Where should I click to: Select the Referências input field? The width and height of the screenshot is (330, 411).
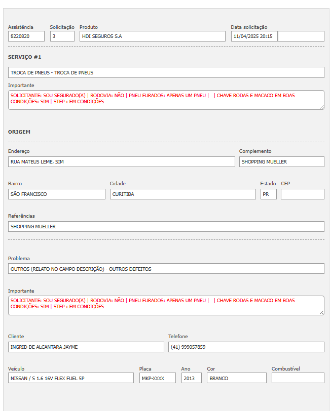[x=166, y=226]
